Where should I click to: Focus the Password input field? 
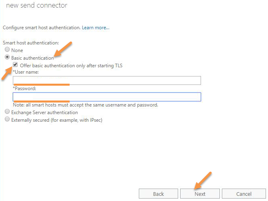click(107, 97)
